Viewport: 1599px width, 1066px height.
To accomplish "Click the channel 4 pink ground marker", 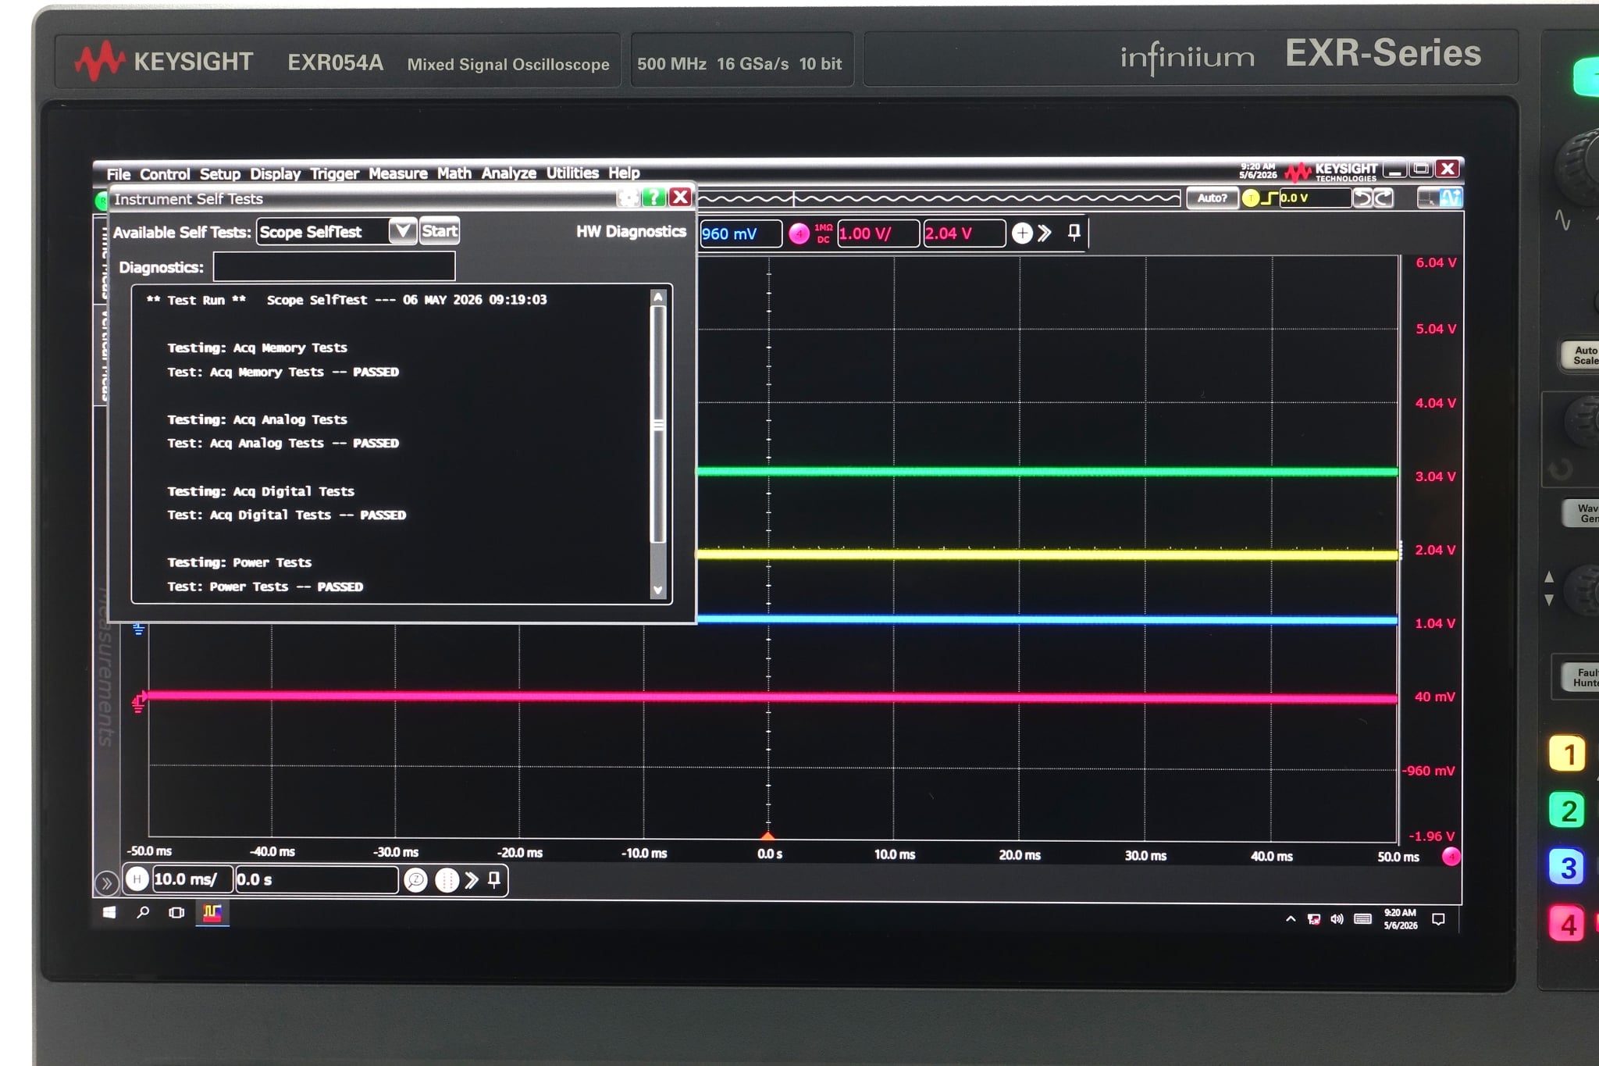I will 138,702.
